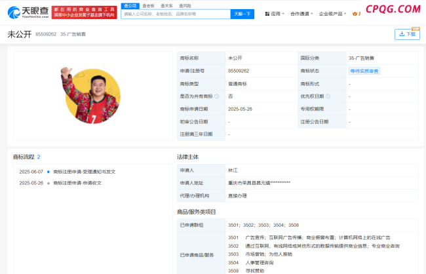This screenshot has height=274, width=426.
Task: Click help icon beside 优先权日期
Action: click(x=328, y=96)
